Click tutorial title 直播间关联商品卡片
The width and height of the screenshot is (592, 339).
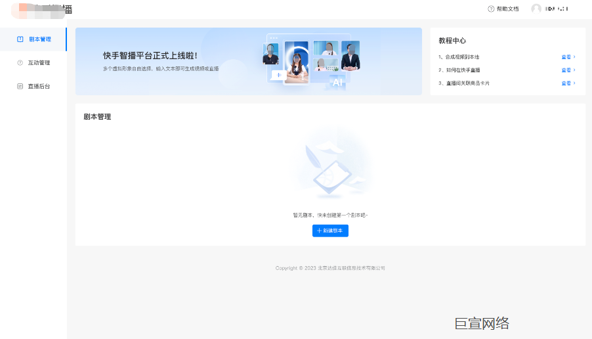pos(468,83)
